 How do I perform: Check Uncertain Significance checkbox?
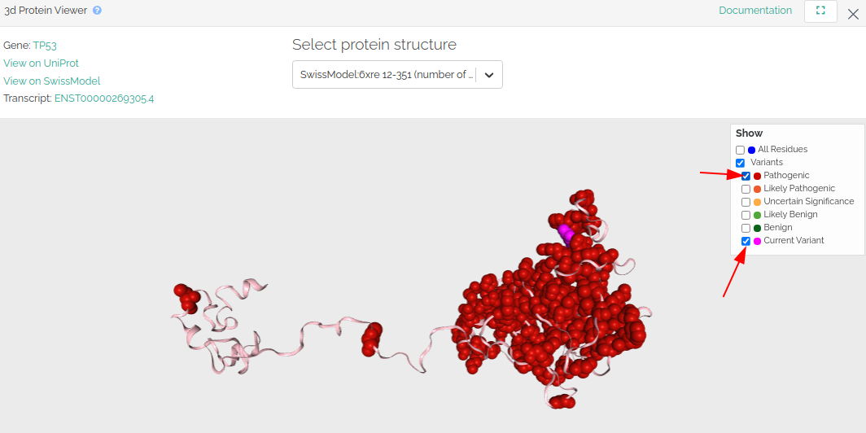746,202
